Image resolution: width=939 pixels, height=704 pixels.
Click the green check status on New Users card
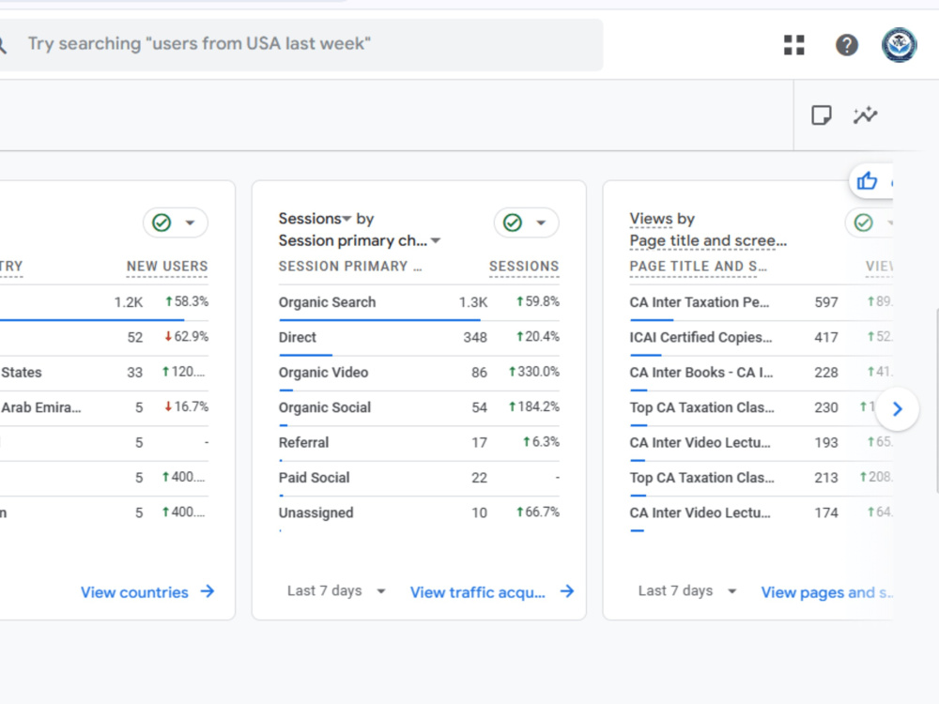(162, 222)
